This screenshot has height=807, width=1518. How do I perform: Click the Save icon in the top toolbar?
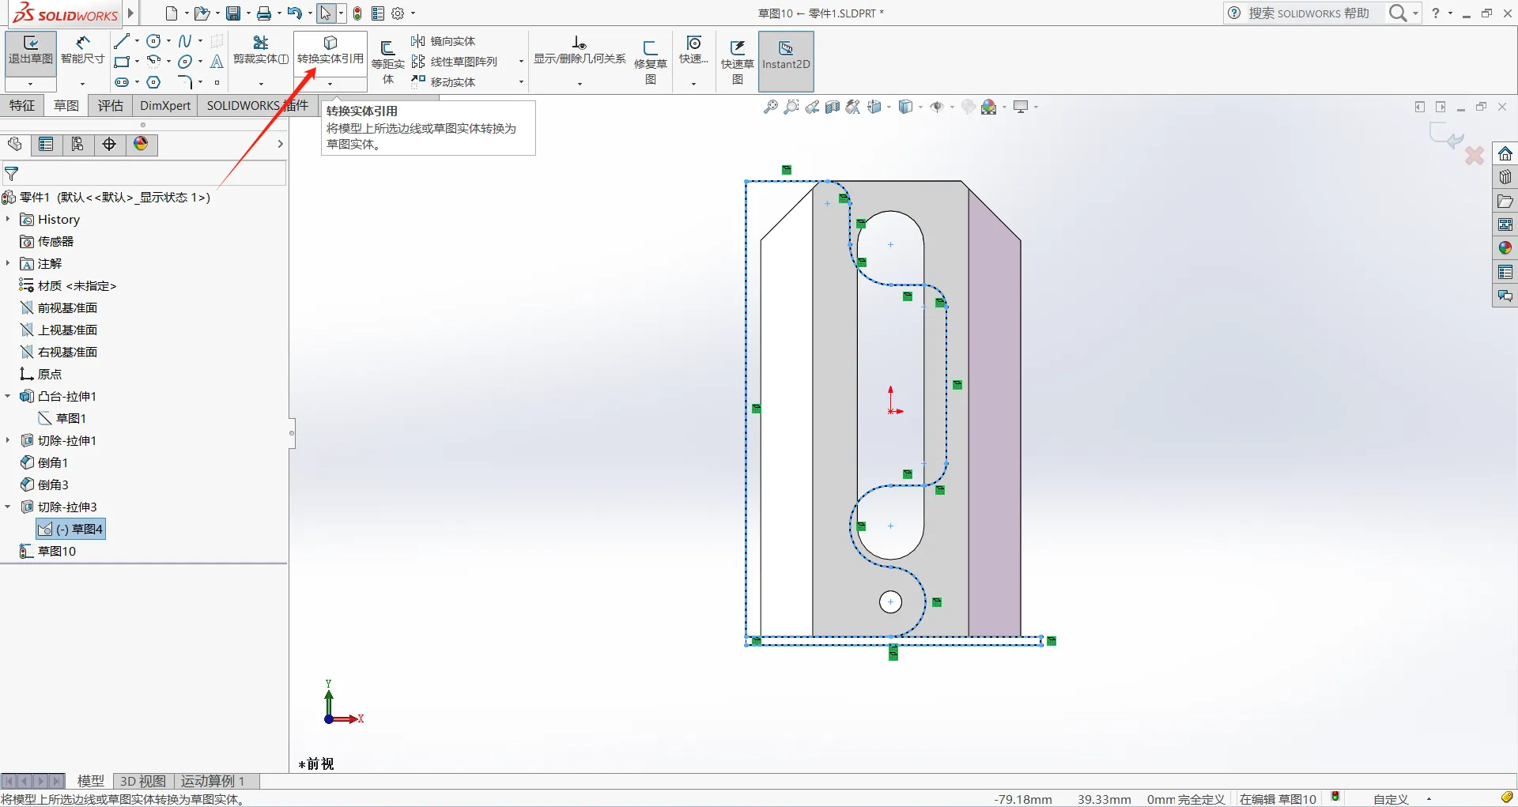[233, 13]
